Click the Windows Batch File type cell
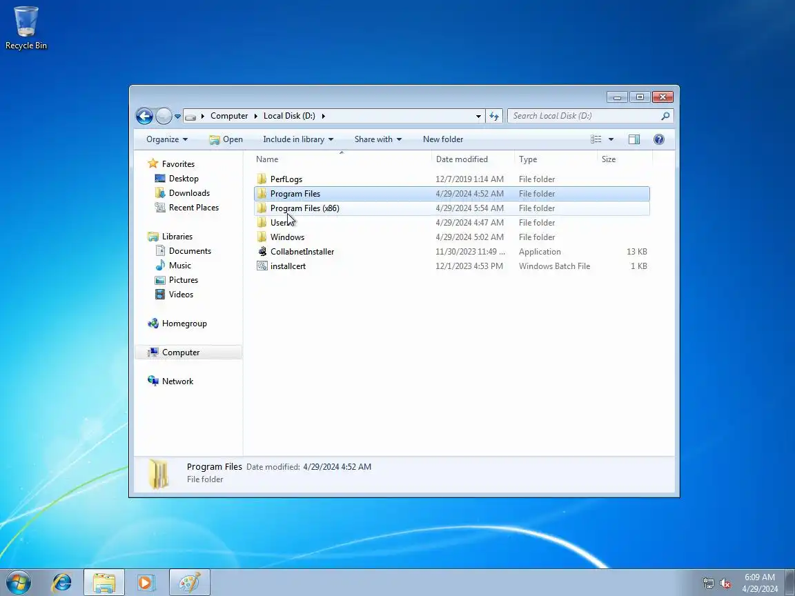The height and width of the screenshot is (596, 795). (x=554, y=266)
